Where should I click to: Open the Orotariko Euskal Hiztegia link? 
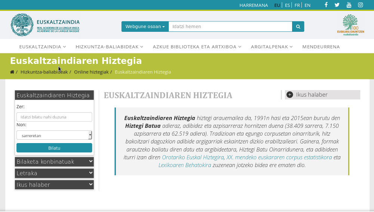(193, 157)
